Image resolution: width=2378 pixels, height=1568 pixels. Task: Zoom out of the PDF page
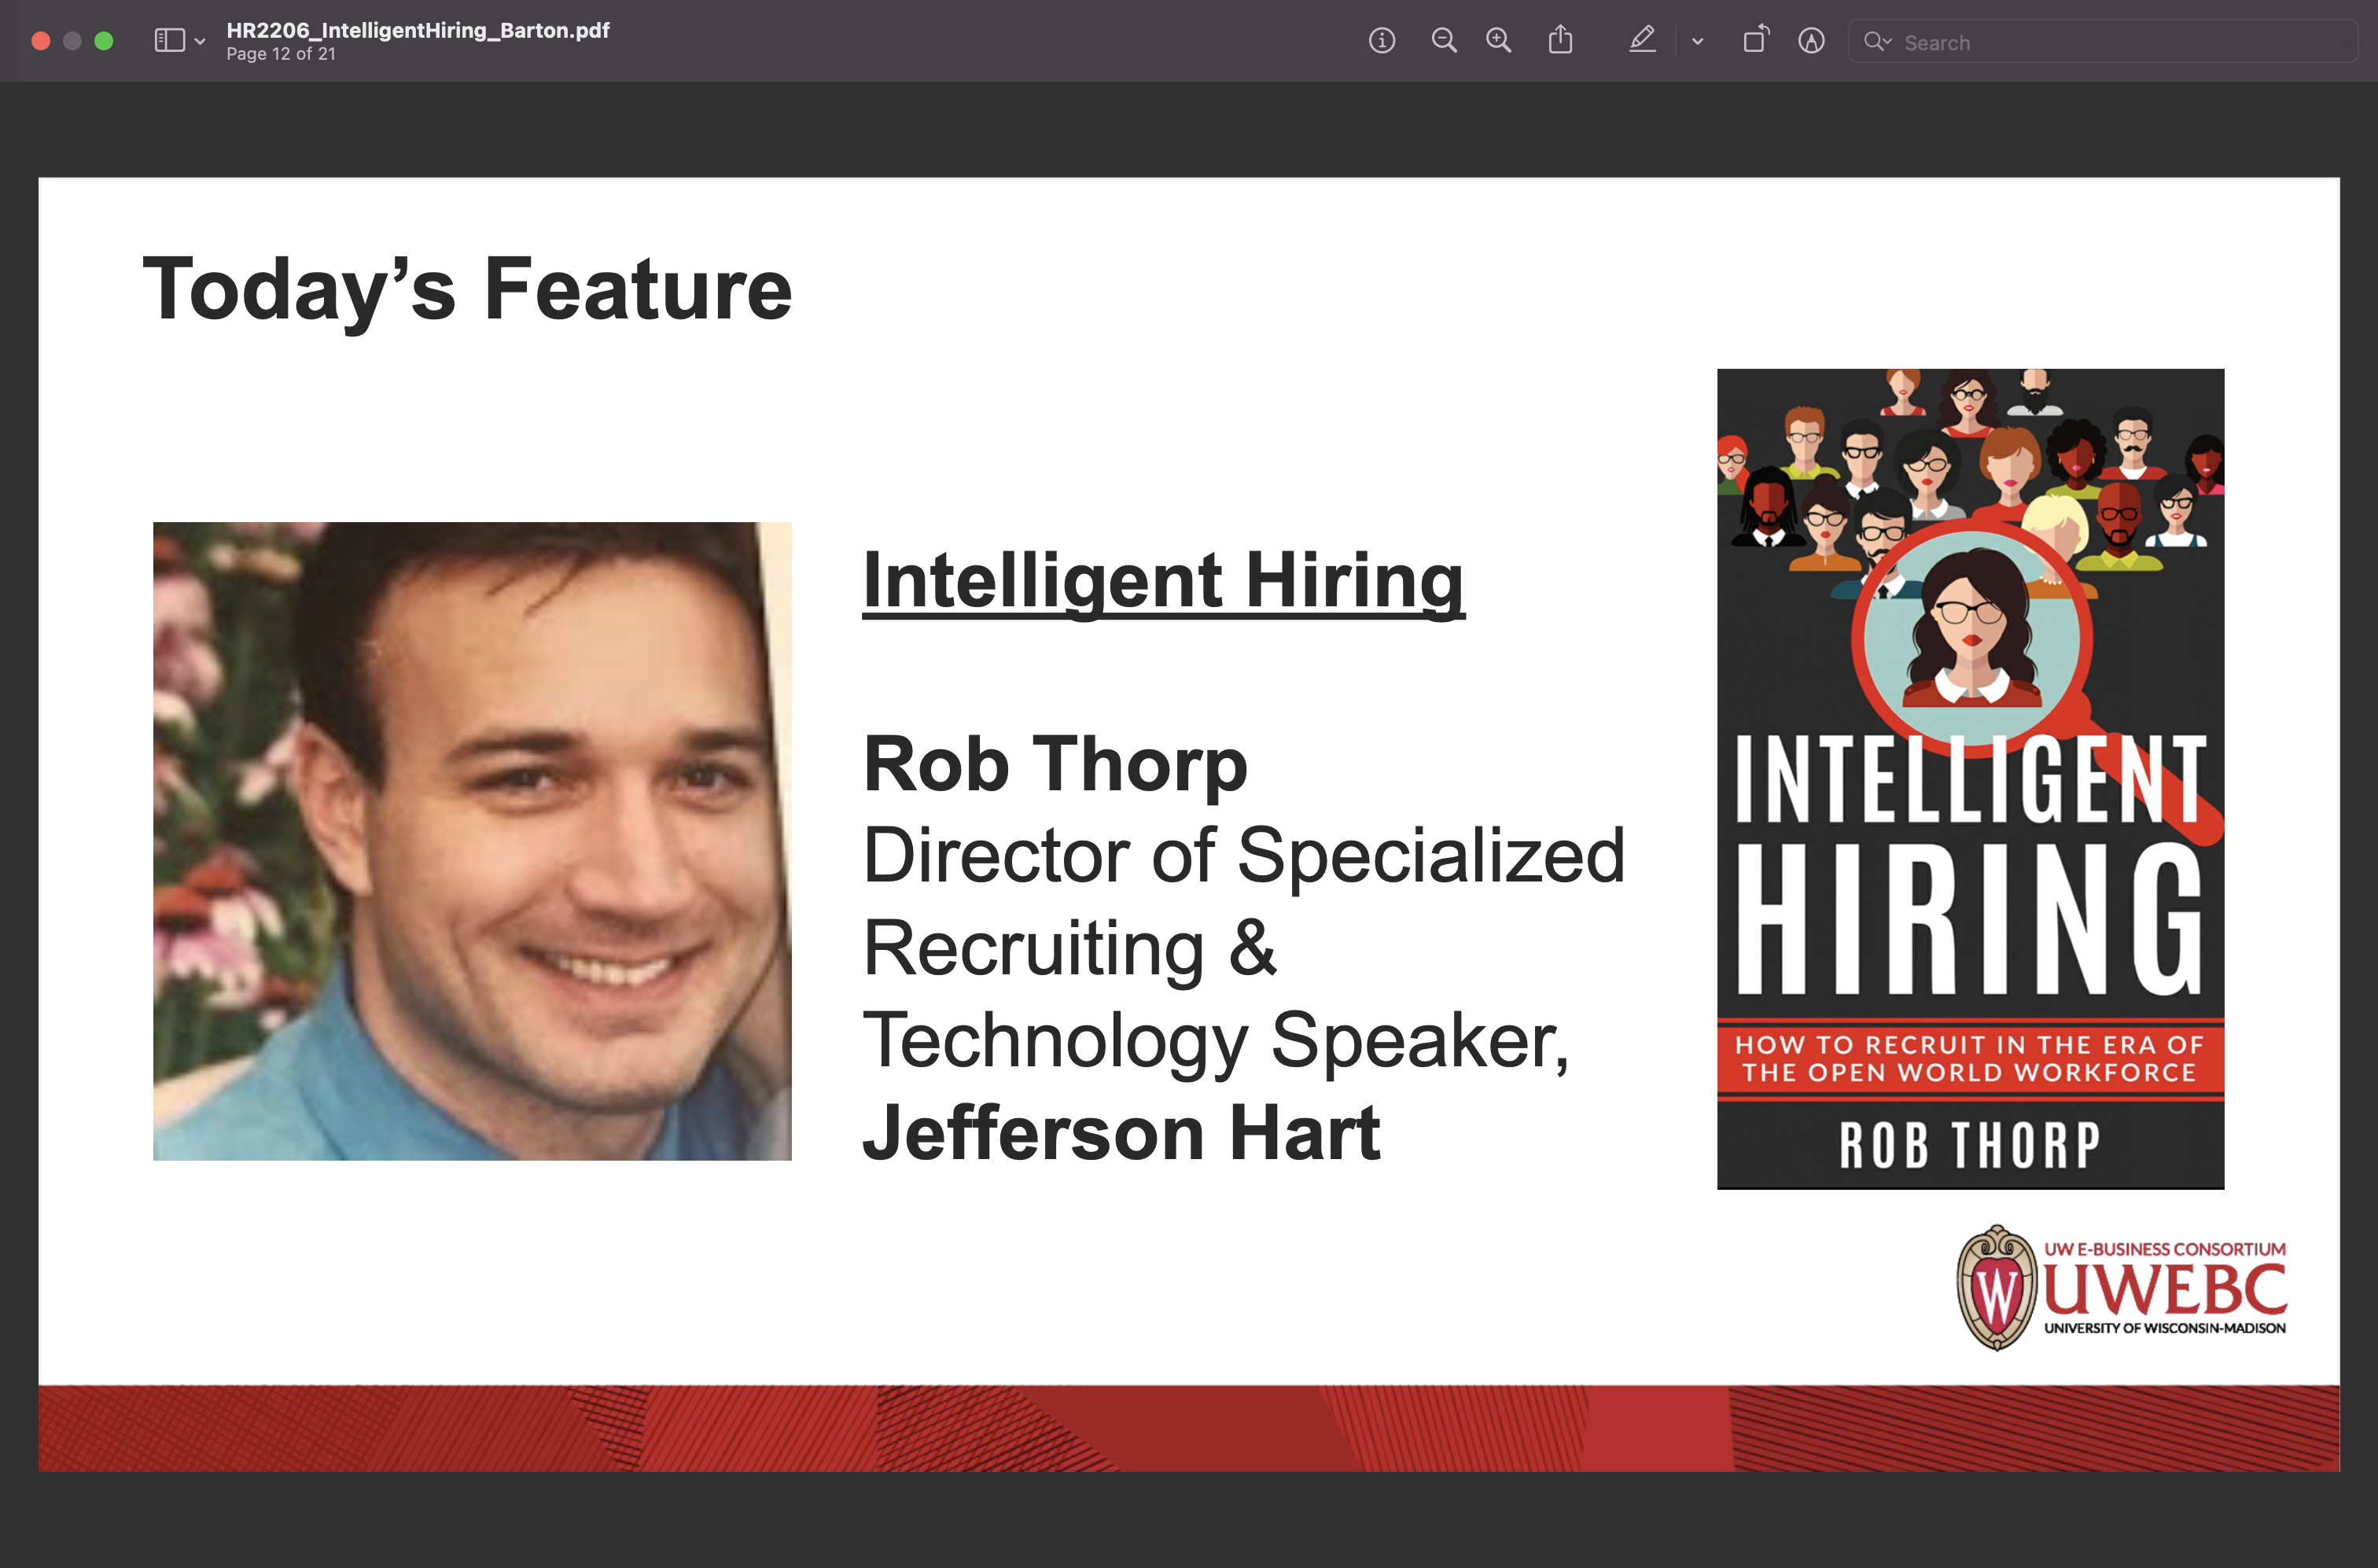(x=1445, y=41)
